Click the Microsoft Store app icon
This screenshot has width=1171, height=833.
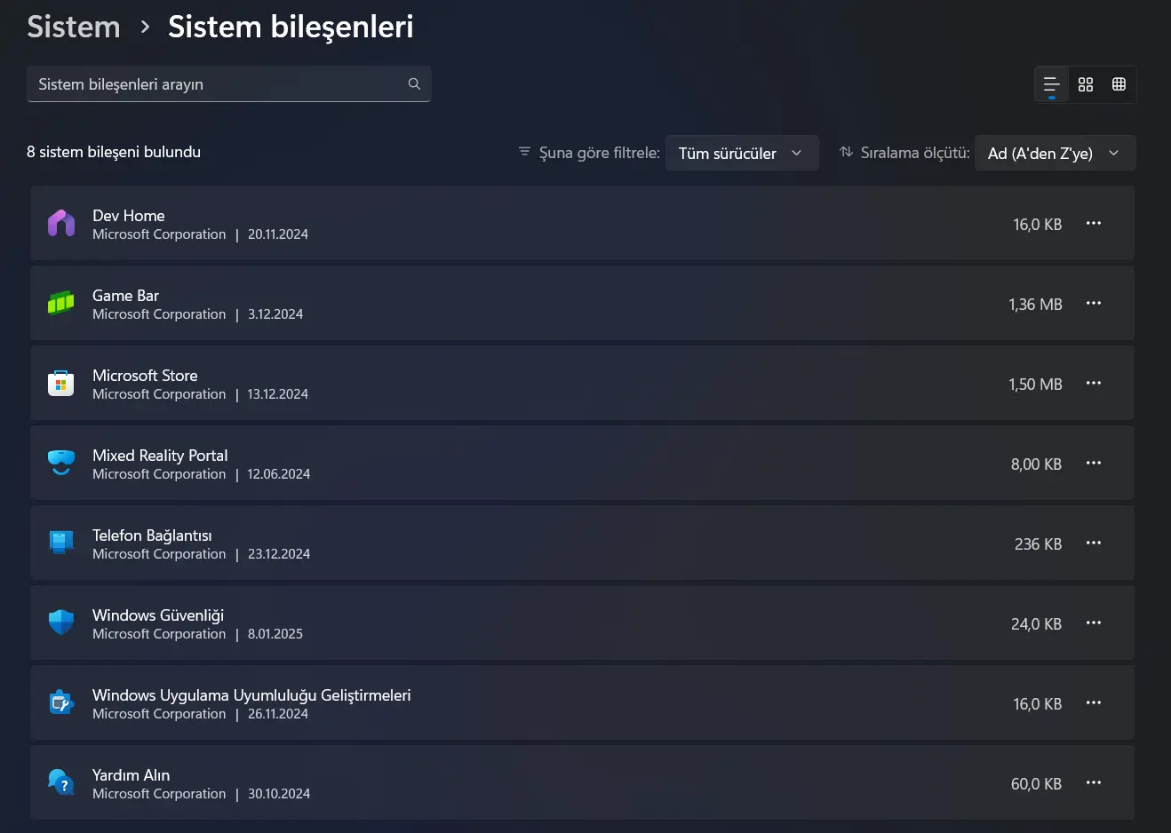[61, 383]
